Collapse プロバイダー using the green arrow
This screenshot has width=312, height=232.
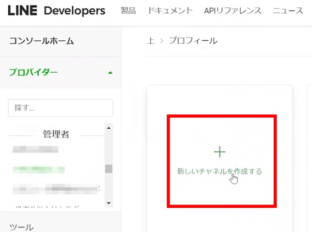[110, 72]
